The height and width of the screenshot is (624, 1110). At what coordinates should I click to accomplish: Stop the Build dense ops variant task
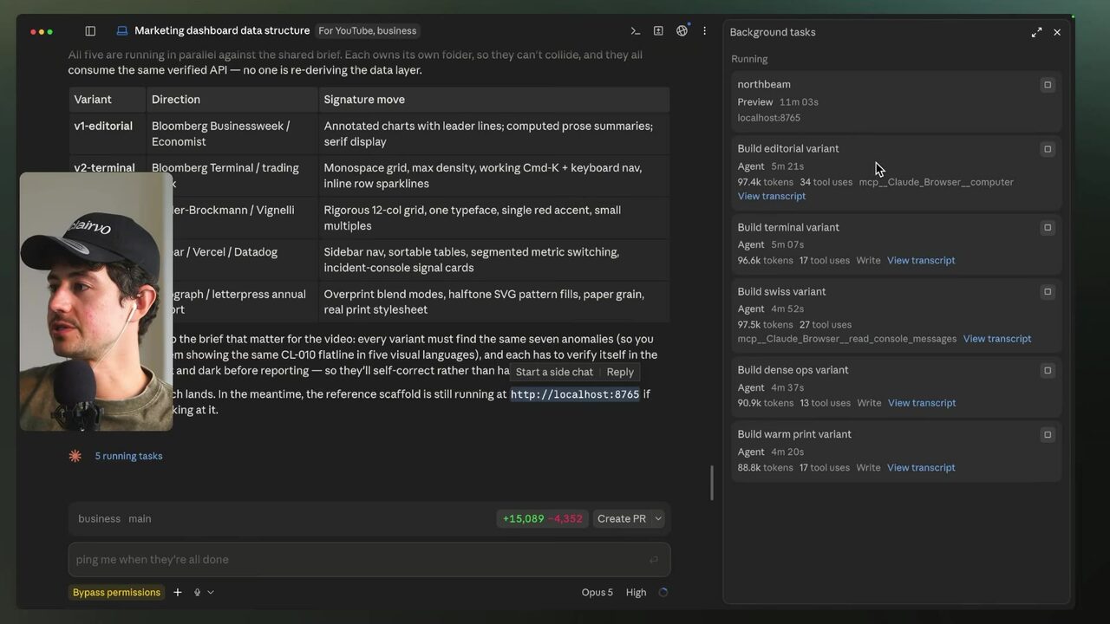(x=1048, y=370)
